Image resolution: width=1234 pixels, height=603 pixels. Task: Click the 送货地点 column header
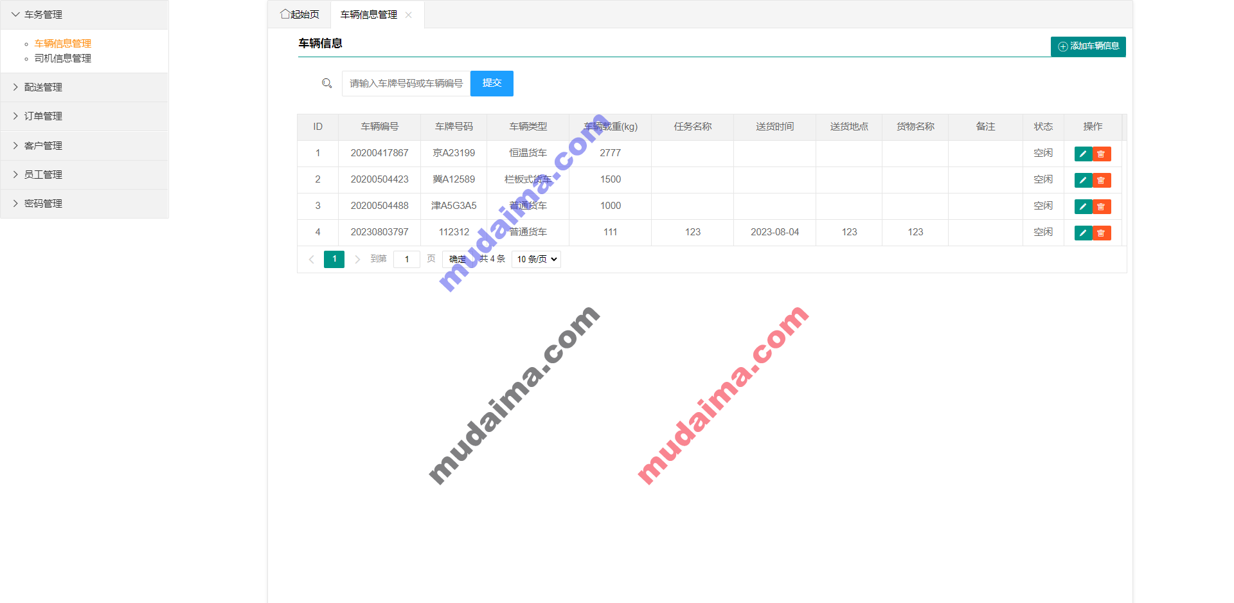coord(849,127)
